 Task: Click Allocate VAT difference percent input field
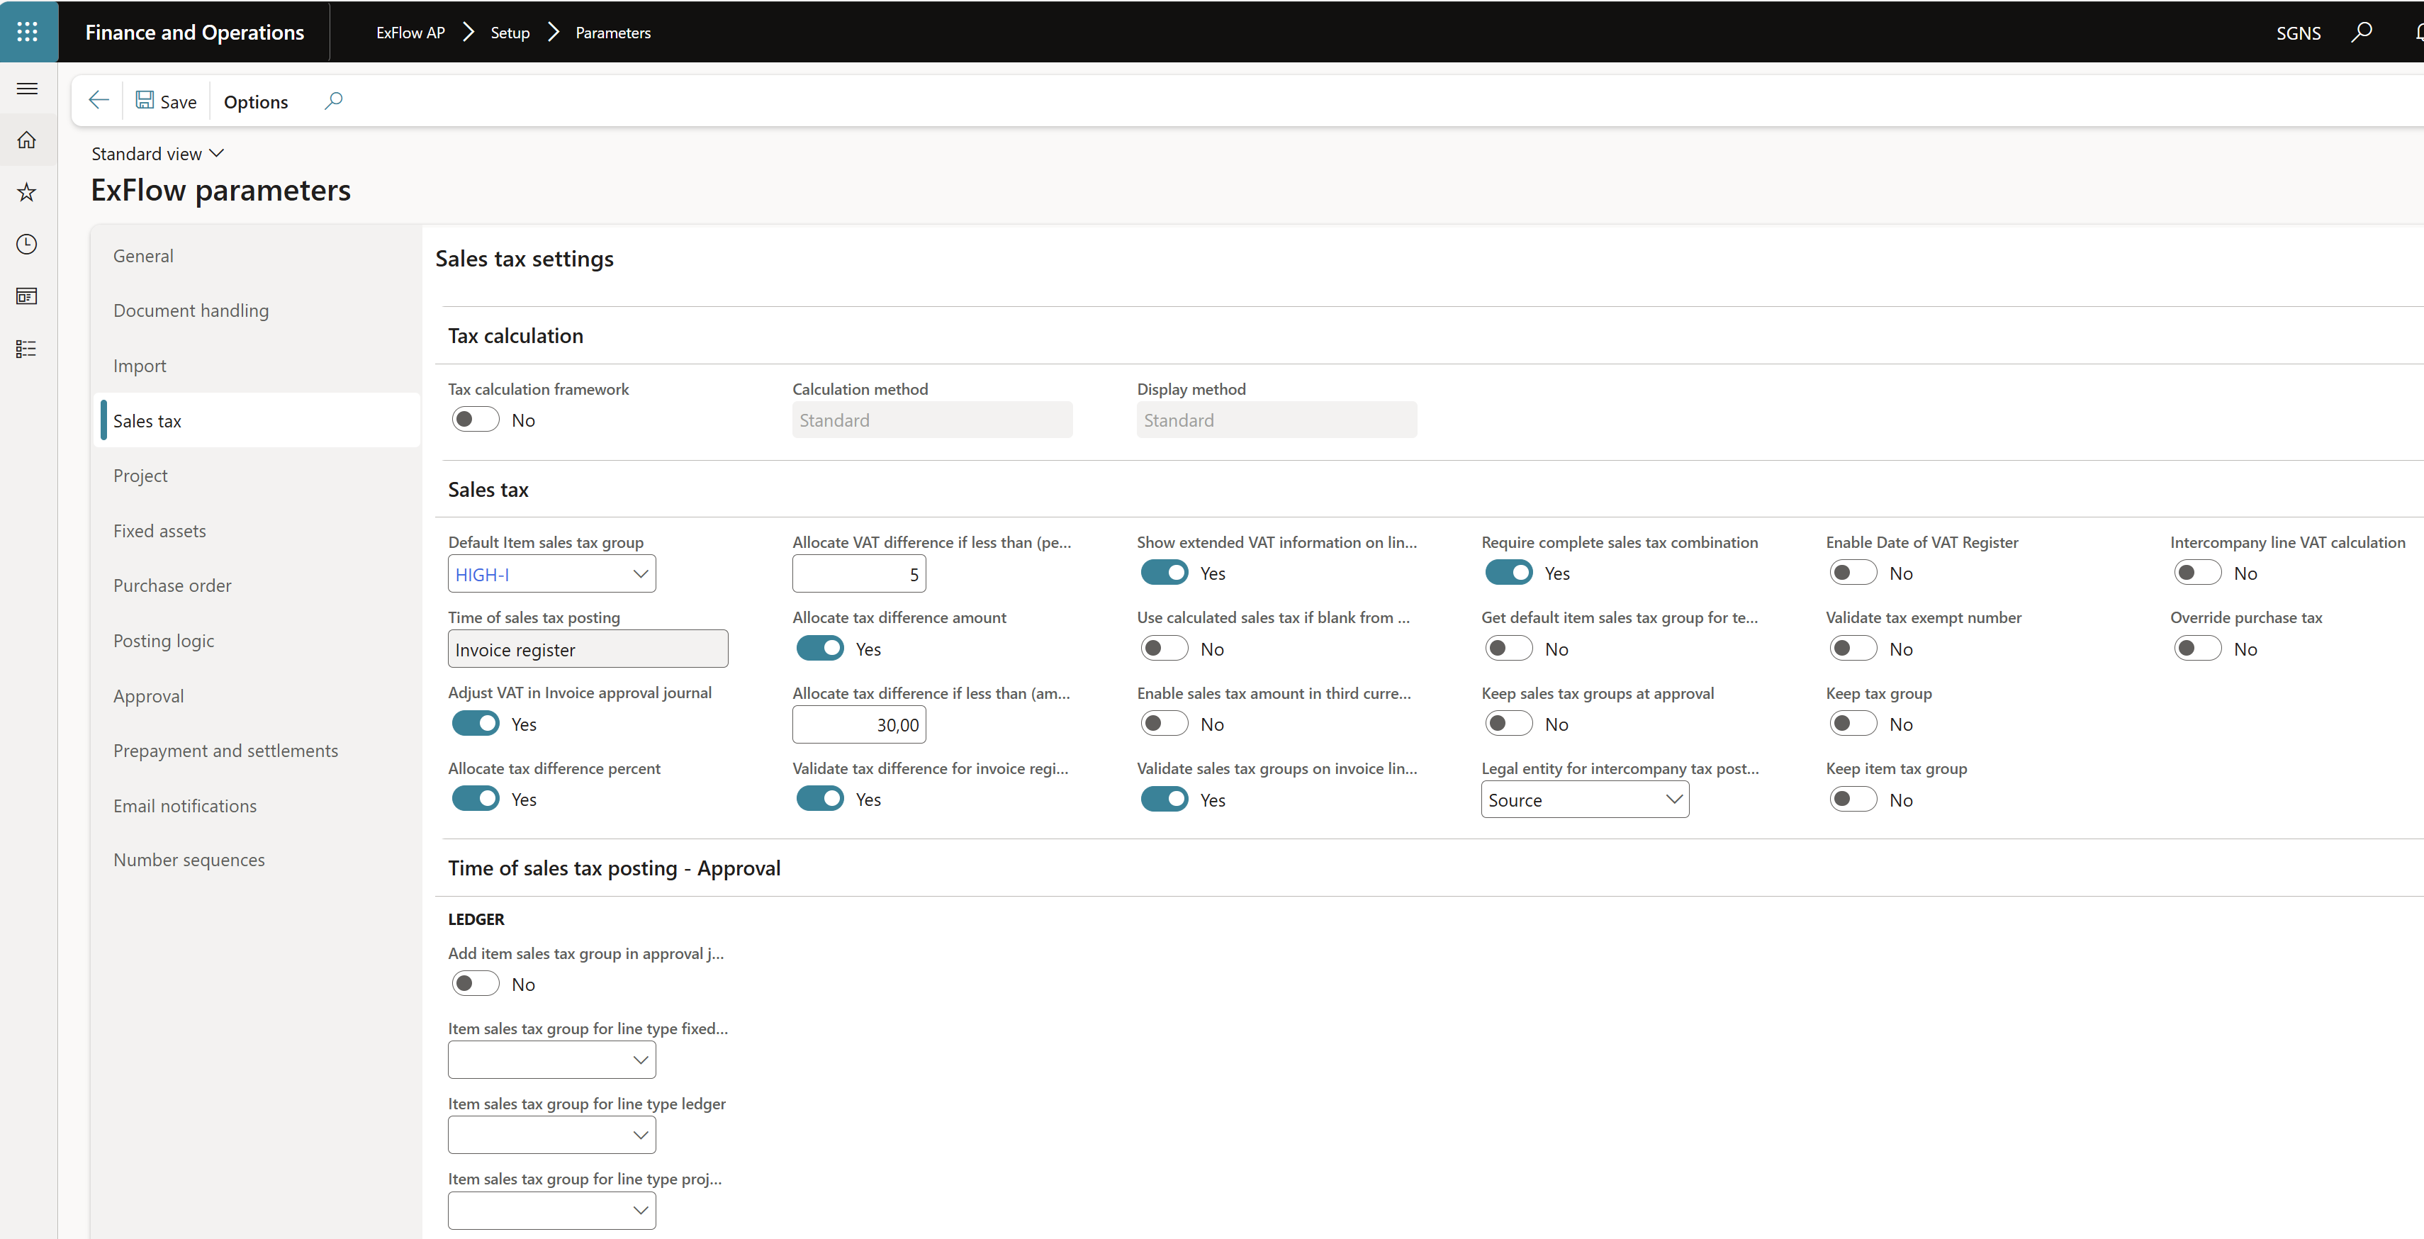point(858,574)
